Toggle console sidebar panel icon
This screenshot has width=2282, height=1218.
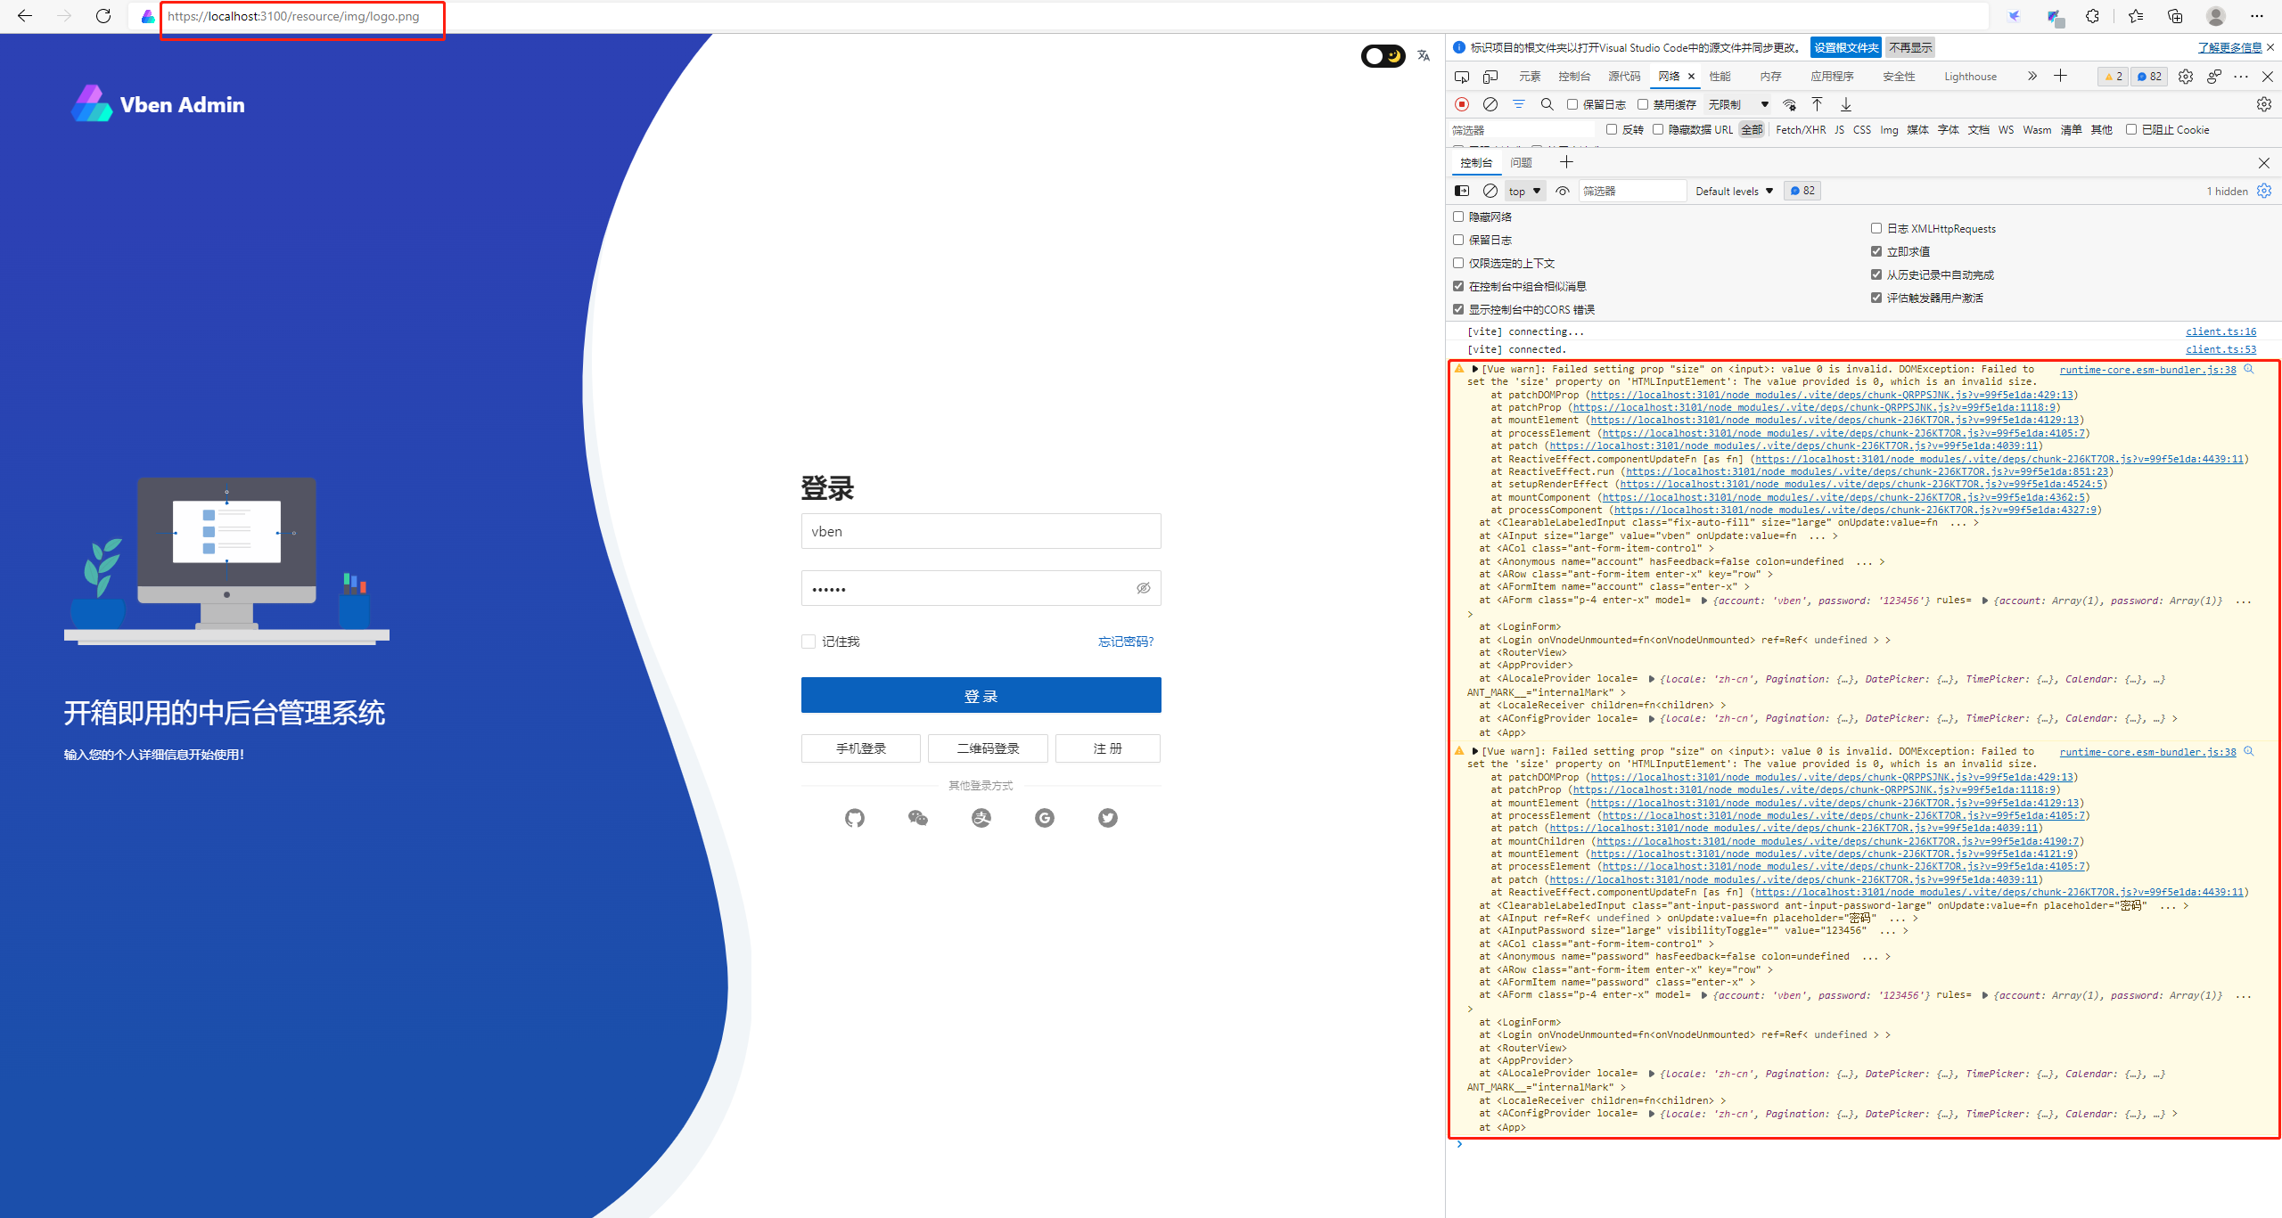click(x=1462, y=191)
